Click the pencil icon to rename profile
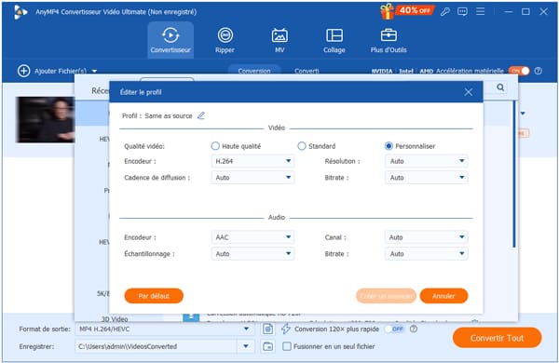 click(201, 115)
